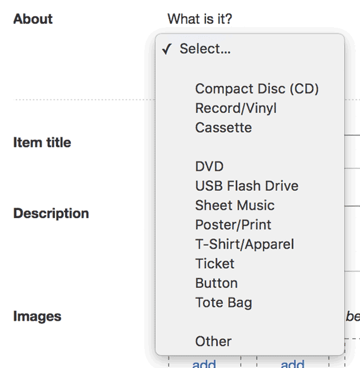Image resolution: width=360 pixels, height=368 pixels.
Task: Pick the Sheet Music option
Action: [234, 205]
